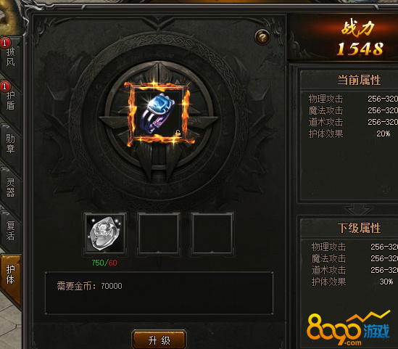Image resolution: width=398 pixels, height=349 pixels.
Task: Click the question mark help icon
Action: 262,38
